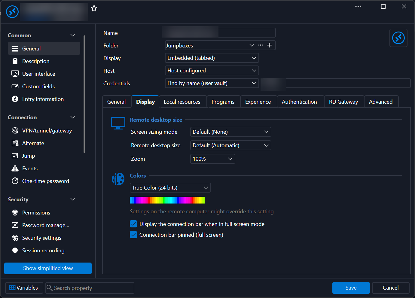This screenshot has height=298, width=415.
Task: Open the Screen sizing mode dropdown
Action: pyautogui.click(x=231, y=132)
